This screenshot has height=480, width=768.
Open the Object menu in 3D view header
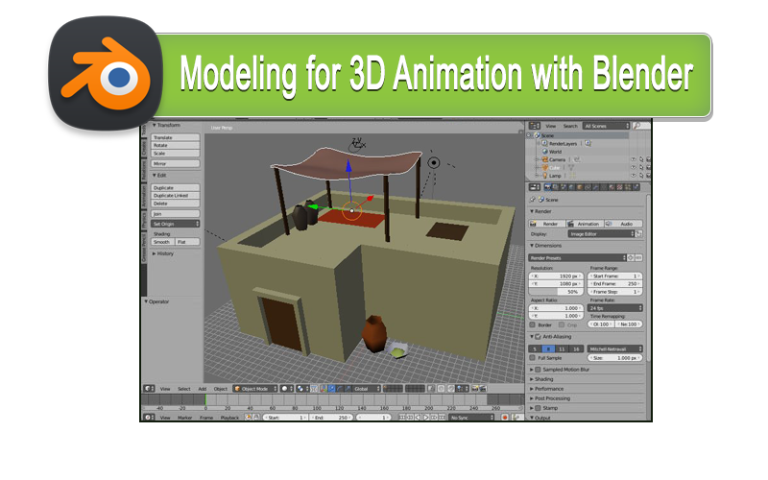click(x=221, y=389)
